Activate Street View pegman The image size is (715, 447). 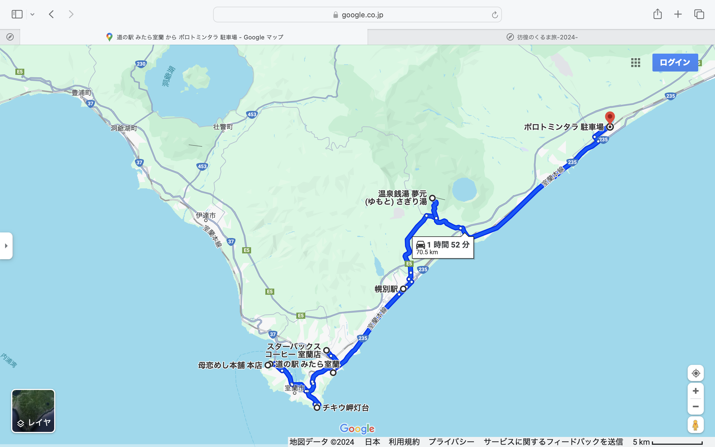point(695,425)
